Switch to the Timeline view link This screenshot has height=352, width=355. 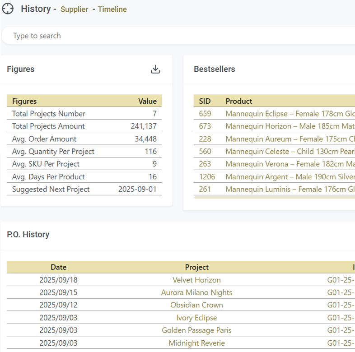coord(112,9)
